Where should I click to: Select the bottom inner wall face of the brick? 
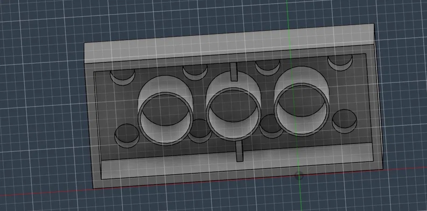tap(237, 160)
